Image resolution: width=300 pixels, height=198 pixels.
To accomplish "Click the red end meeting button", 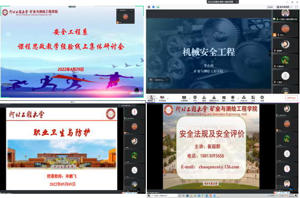I will [x=292, y=98].
